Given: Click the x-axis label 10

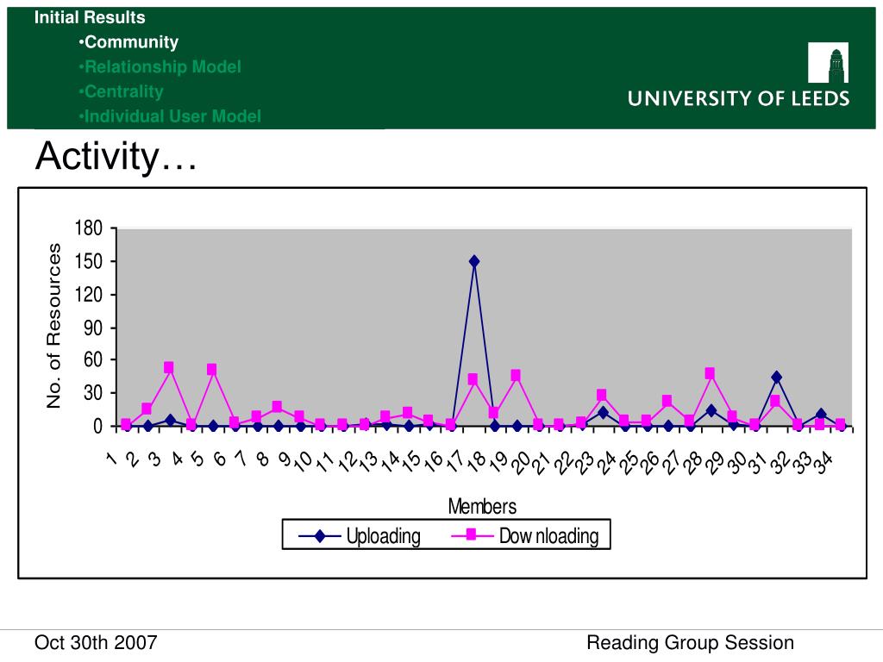Looking at the screenshot, I should point(303,463).
